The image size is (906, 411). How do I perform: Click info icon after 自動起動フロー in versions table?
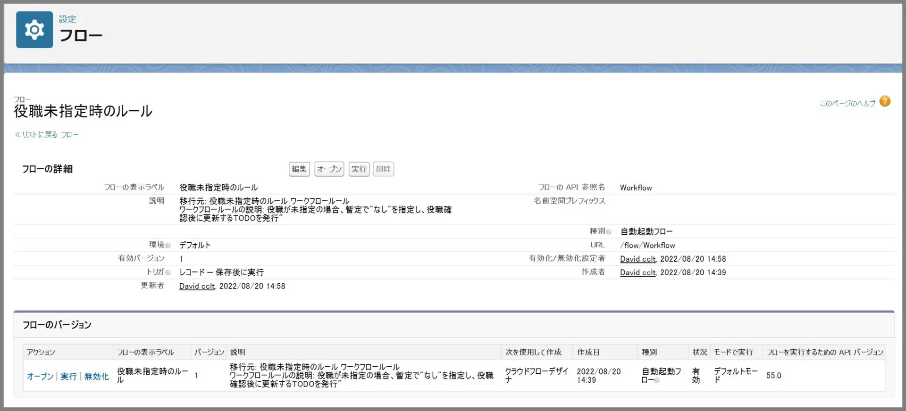pos(657,380)
